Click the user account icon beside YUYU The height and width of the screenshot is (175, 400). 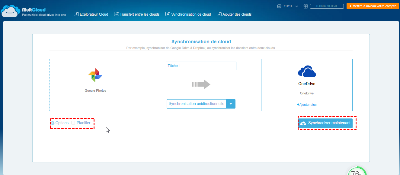[x=279, y=6]
